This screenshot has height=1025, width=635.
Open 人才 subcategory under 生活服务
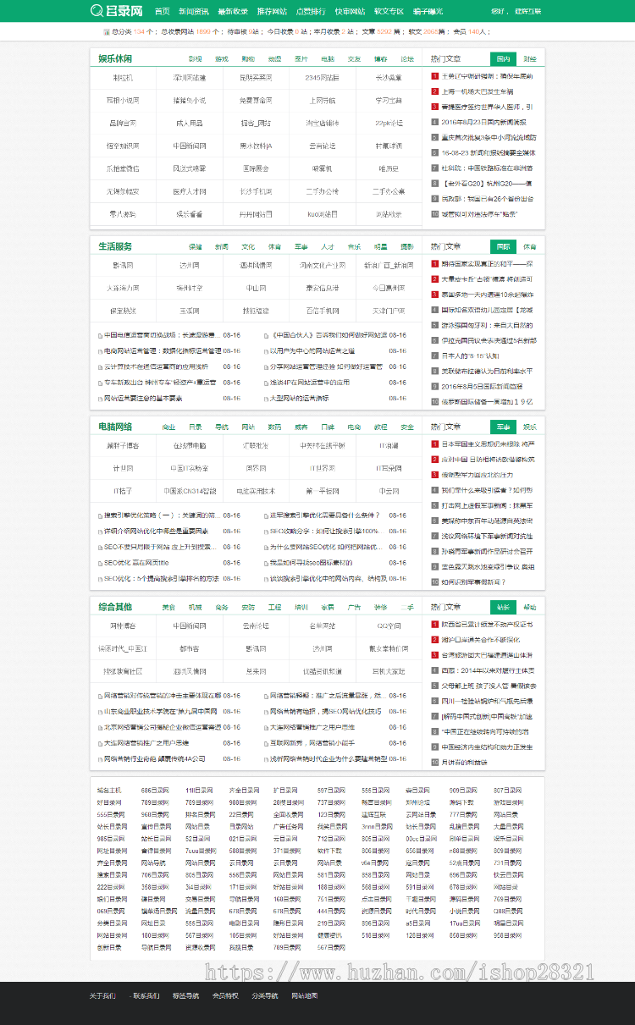[x=328, y=247]
